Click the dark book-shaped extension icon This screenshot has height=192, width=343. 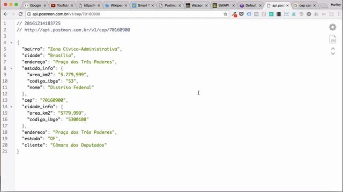point(279,14)
